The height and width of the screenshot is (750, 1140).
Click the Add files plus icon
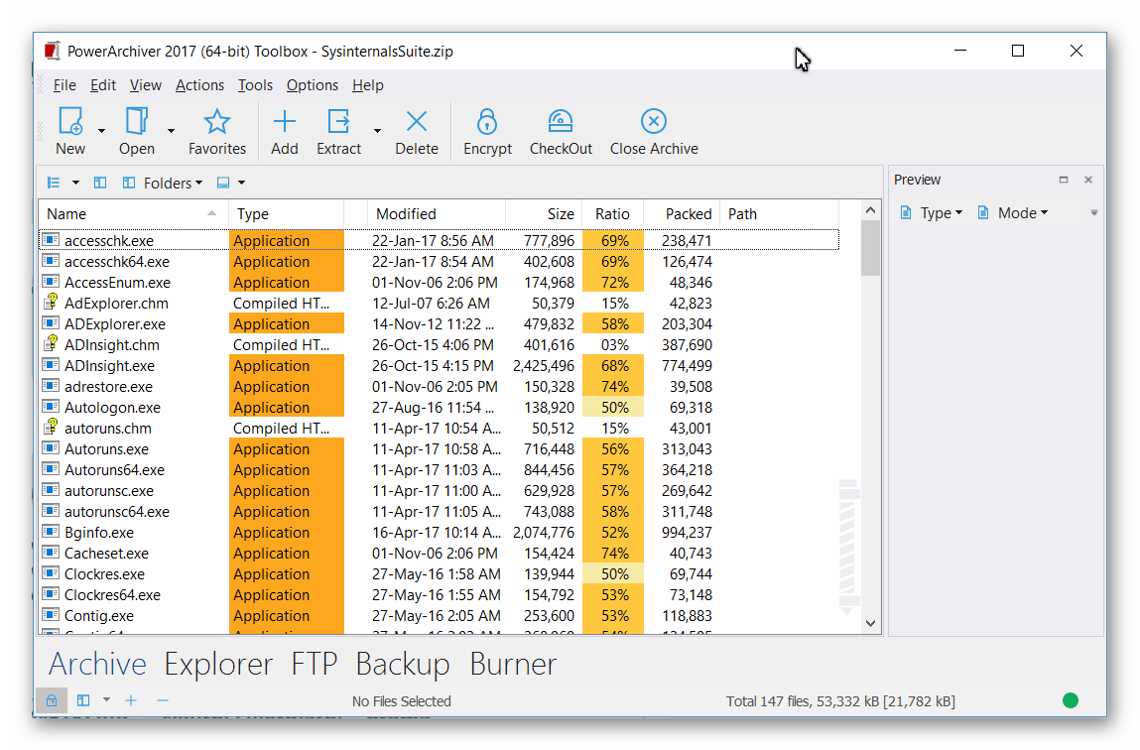coord(285,121)
